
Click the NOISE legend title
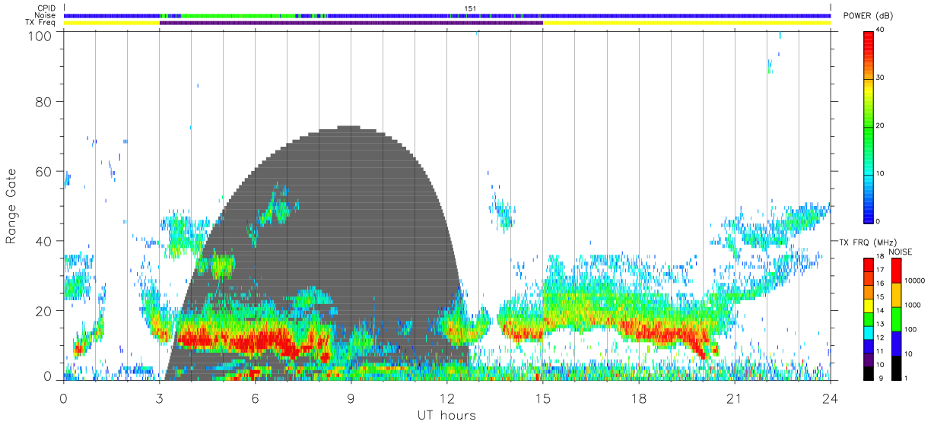click(901, 251)
